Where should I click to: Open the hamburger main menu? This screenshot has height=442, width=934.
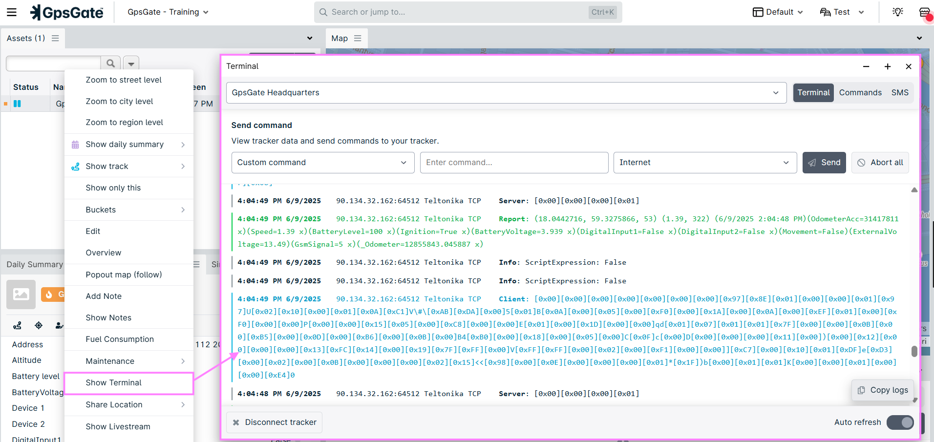[12, 12]
